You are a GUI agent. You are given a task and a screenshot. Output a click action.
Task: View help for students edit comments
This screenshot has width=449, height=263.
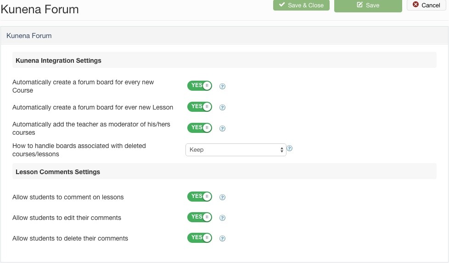pos(222,218)
